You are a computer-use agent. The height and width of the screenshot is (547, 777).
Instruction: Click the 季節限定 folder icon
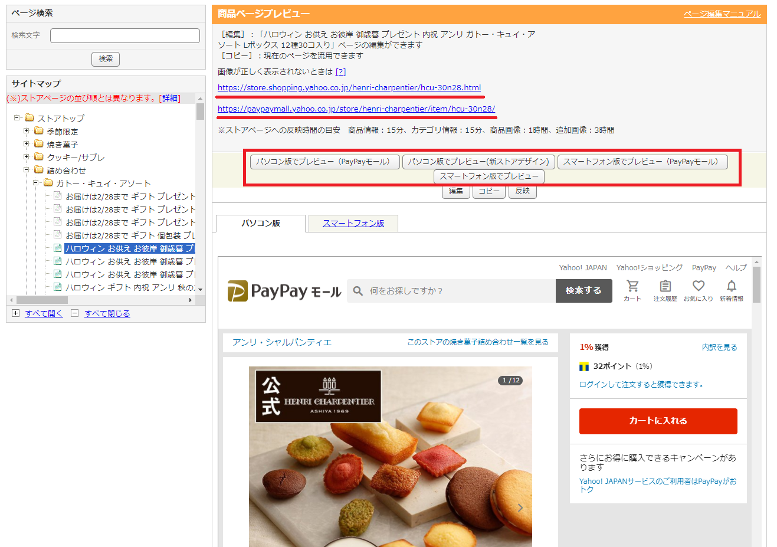pyautogui.click(x=39, y=131)
